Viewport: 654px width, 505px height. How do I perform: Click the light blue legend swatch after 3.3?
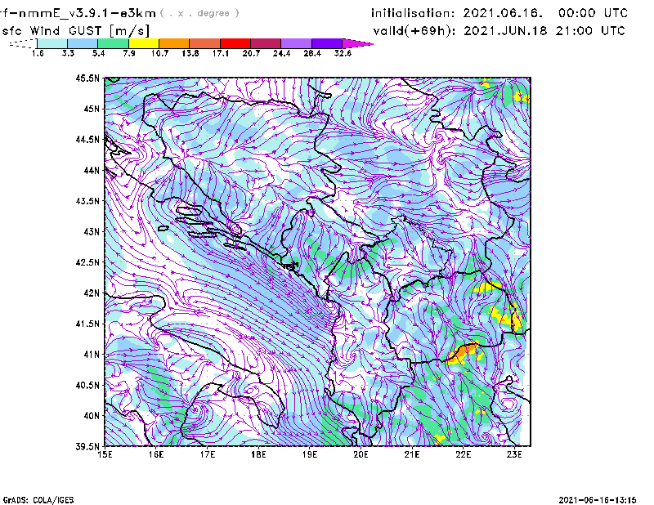click(83, 43)
